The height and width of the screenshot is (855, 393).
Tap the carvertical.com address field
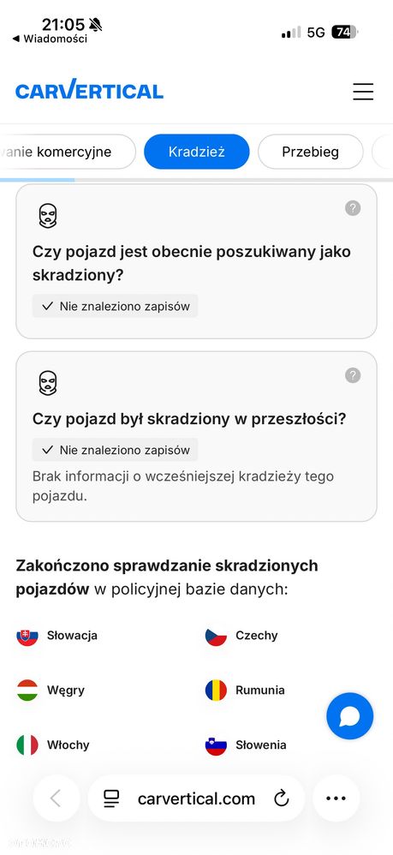196,798
